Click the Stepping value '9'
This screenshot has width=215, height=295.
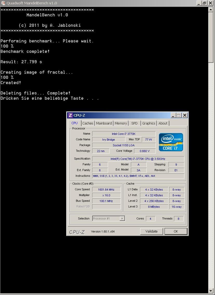point(176,165)
